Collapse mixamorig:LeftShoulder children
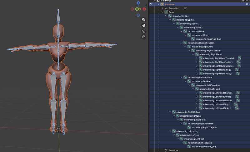Image resolution: width=250 pixels, height=152 pixels. click(182, 77)
